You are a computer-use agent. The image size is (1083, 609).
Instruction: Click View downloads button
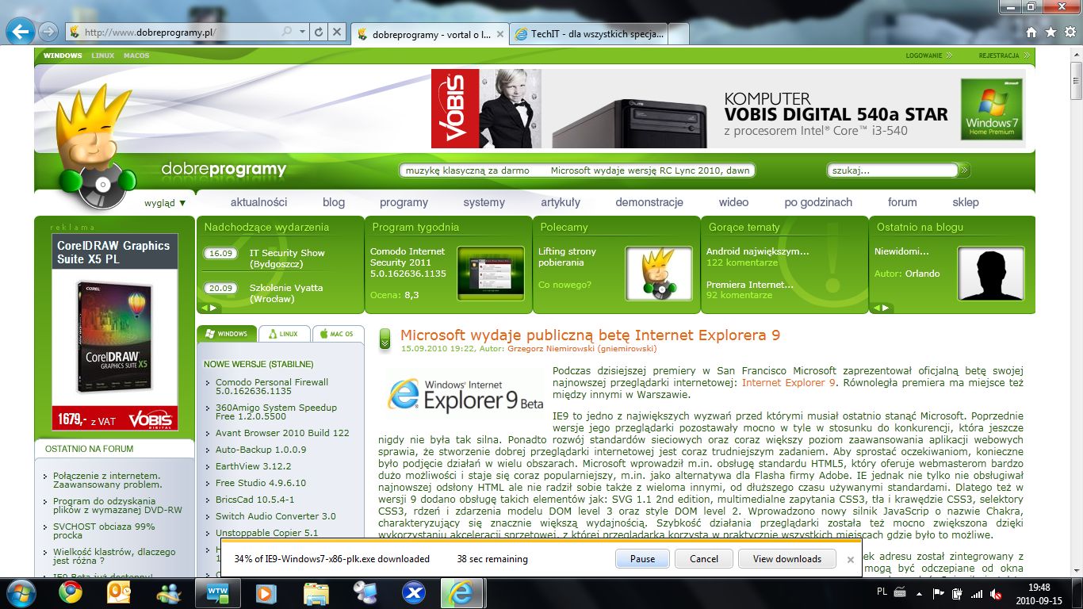pyautogui.click(x=786, y=558)
